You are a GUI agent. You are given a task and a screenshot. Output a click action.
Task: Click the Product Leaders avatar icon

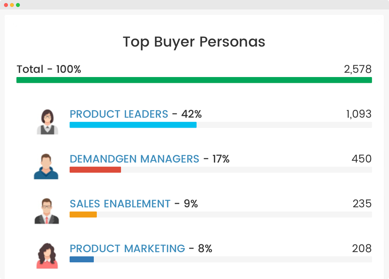coord(47,122)
